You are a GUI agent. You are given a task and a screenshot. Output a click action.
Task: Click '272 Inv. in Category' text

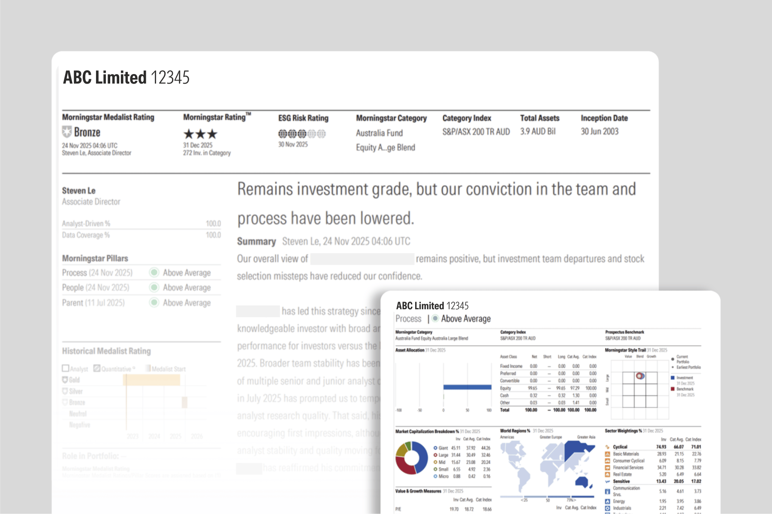pyautogui.click(x=207, y=153)
